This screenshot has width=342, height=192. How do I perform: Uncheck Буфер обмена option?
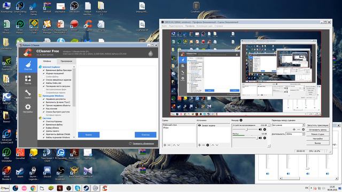[x=44, y=128]
